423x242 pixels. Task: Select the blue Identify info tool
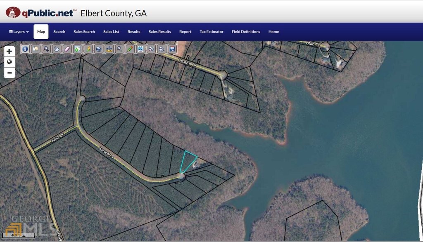(x=25, y=49)
